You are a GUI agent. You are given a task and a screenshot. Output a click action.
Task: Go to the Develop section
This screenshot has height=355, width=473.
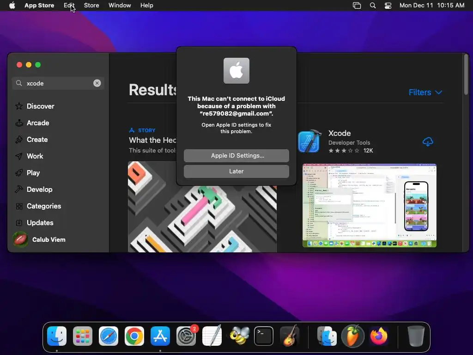click(x=40, y=189)
